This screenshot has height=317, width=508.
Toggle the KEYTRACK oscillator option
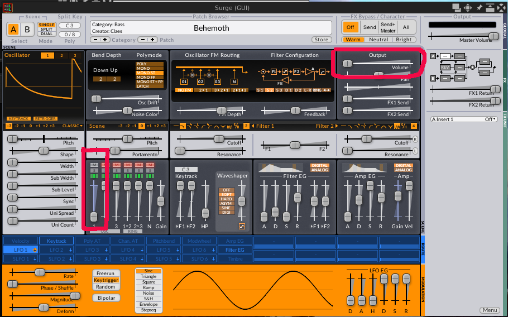pyautogui.click(x=19, y=119)
